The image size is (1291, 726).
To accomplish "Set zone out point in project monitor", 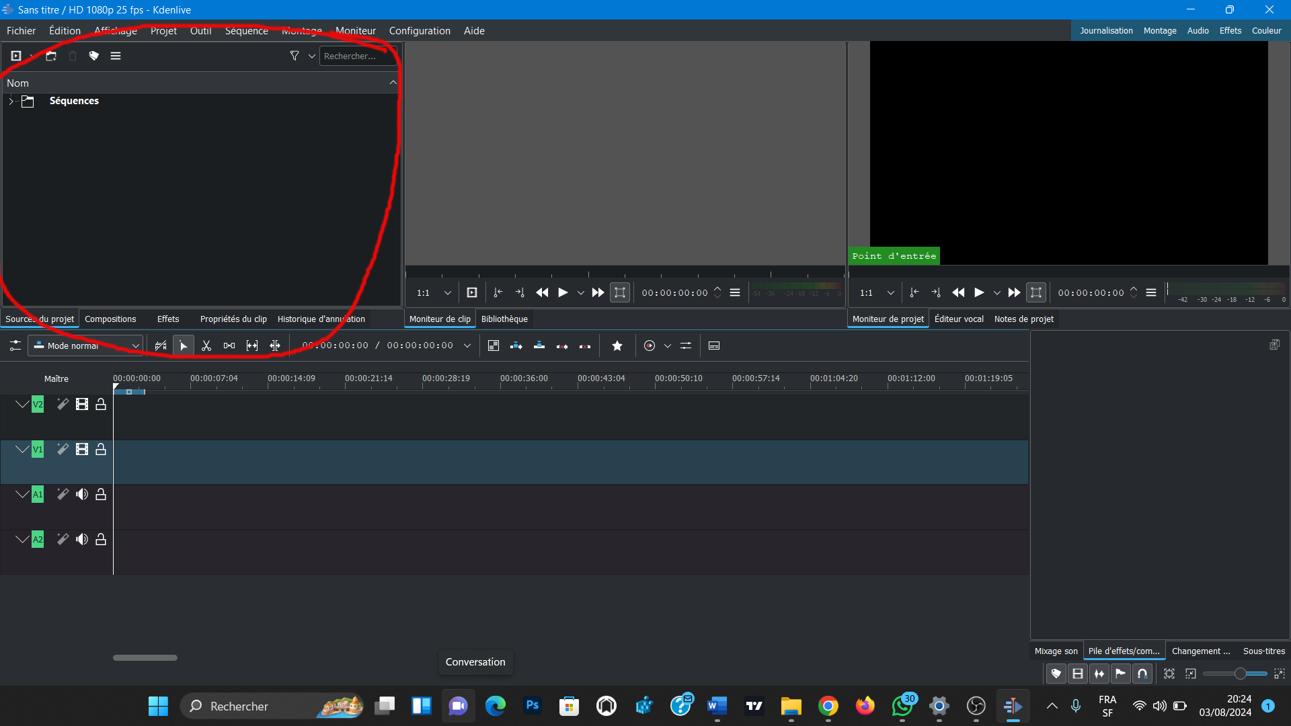I will (936, 292).
